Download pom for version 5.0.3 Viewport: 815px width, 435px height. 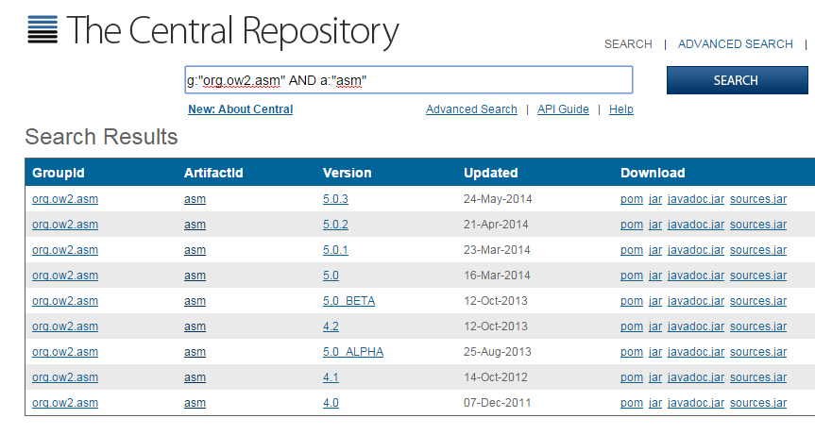pos(631,199)
